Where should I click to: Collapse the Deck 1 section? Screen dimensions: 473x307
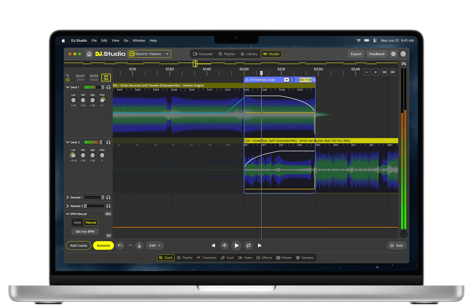pos(67,87)
